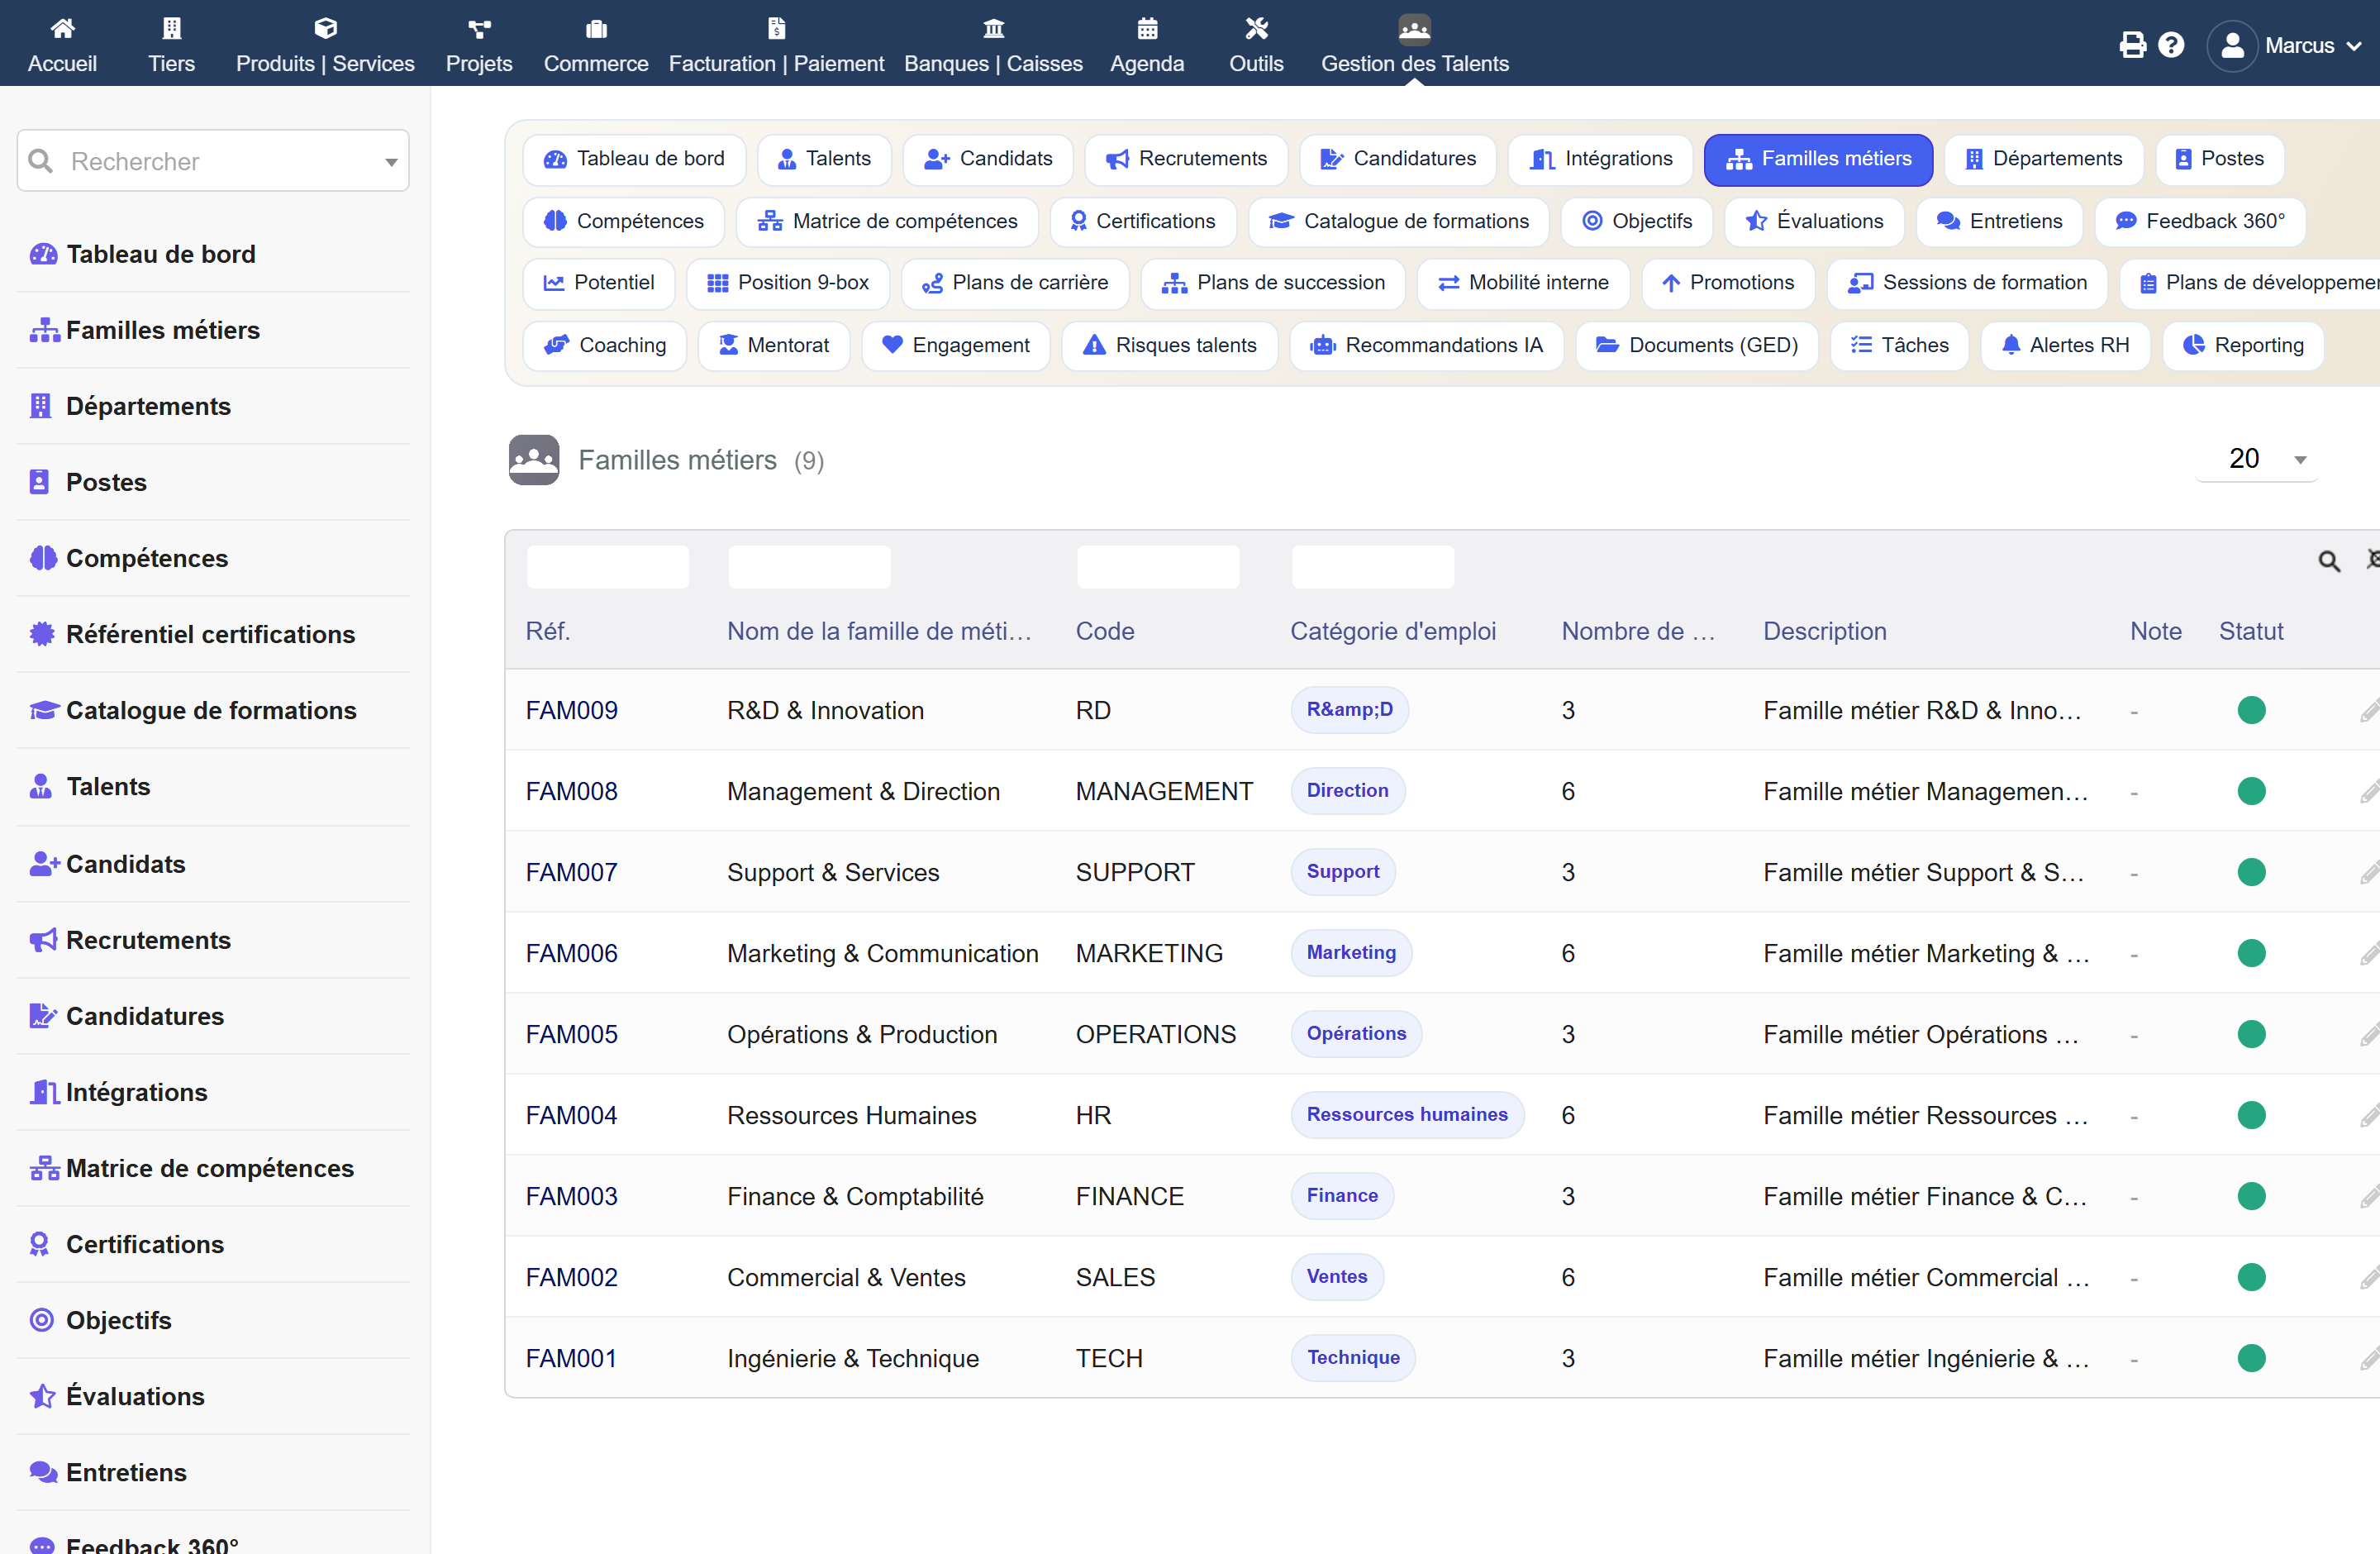The height and width of the screenshot is (1554, 2380).
Task: Click the Famille métier Opérations description cell
Action: tap(1921, 1035)
